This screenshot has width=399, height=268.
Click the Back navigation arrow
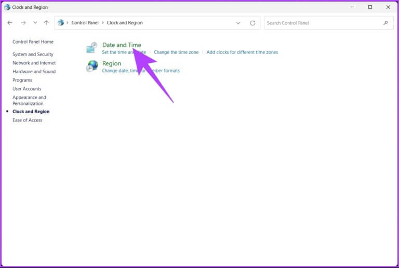10,23
